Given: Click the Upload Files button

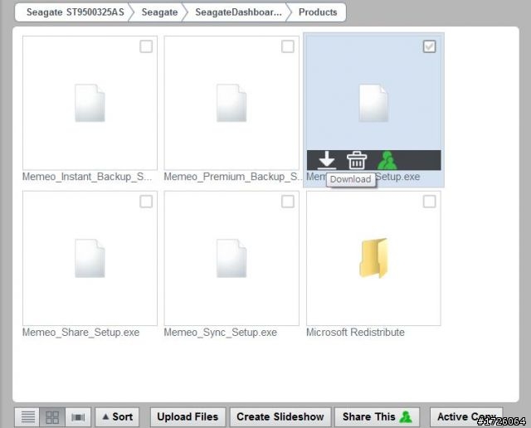Looking at the screenshot, I should (x=188, y=417).
